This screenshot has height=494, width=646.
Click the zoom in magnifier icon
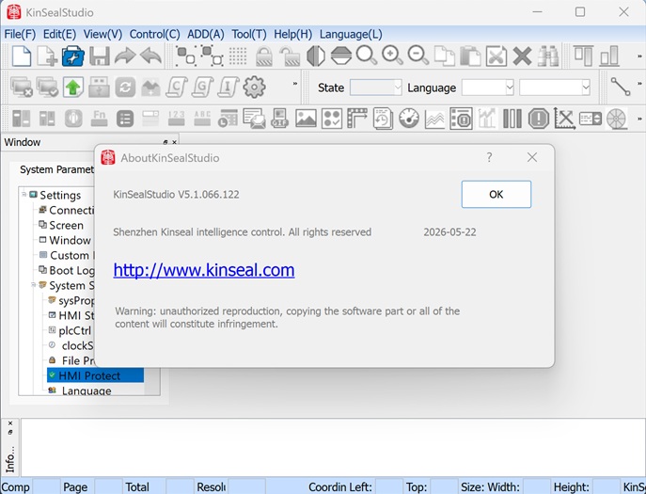(x=392, y=56)
